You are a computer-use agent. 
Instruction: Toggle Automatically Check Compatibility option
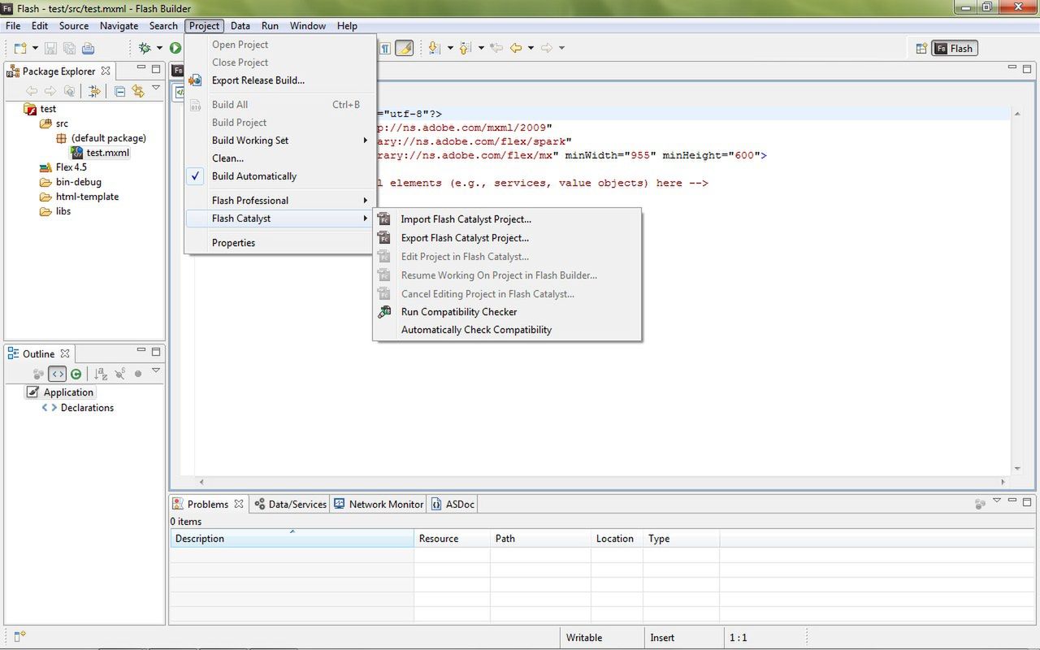pyautogui.click(x=507, y=330)
